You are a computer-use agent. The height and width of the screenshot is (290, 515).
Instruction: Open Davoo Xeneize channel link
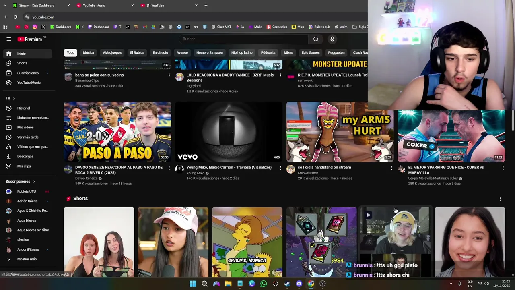86,178
